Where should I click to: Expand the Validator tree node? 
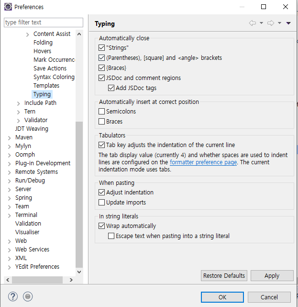18,121
